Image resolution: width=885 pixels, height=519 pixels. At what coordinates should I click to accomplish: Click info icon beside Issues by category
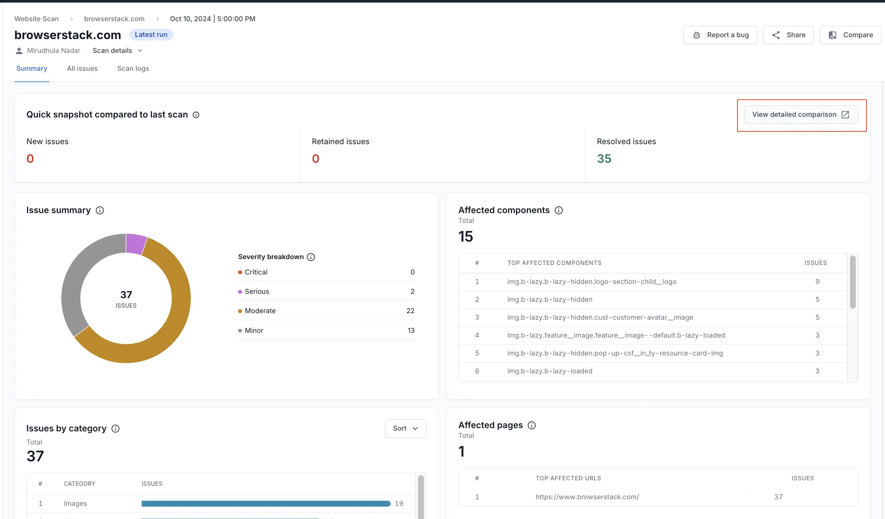(115, 429)
